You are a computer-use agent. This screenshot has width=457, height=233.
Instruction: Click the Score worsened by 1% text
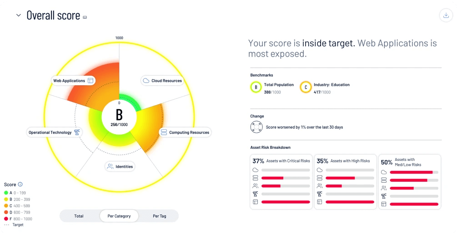304,127
